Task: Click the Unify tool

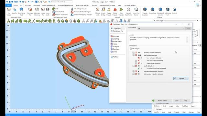Action: point(55,9)
